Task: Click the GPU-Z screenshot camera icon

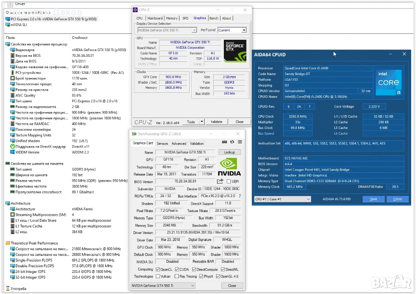Action: coord(224,142)
